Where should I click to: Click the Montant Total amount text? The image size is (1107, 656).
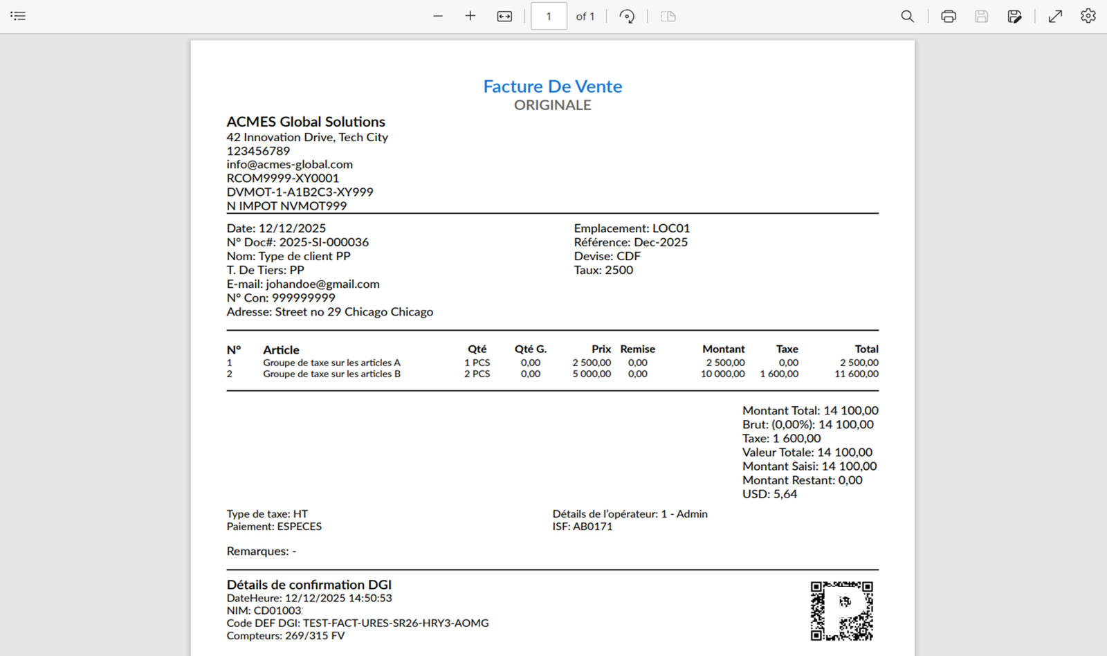click(810, 410)
